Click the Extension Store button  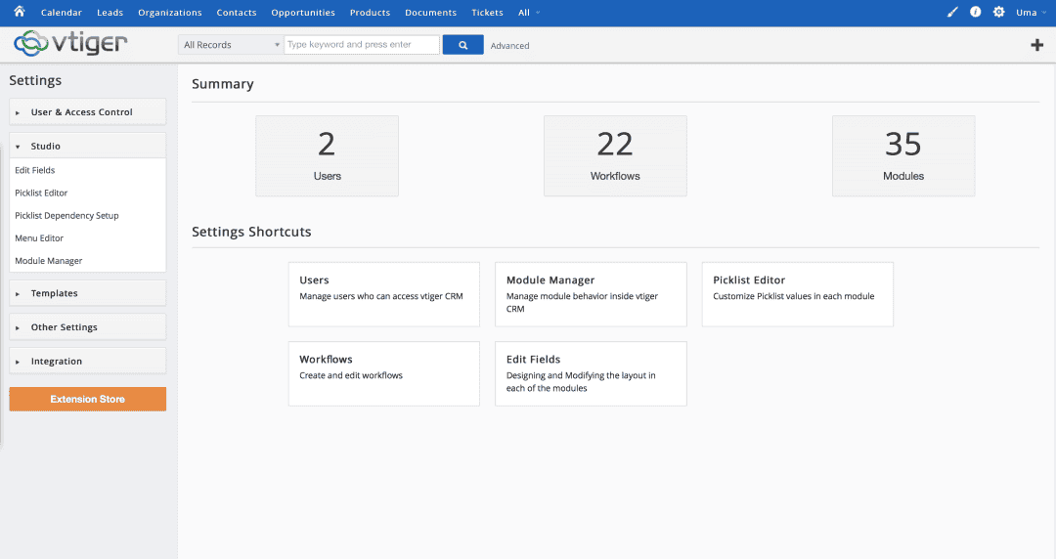87,399
